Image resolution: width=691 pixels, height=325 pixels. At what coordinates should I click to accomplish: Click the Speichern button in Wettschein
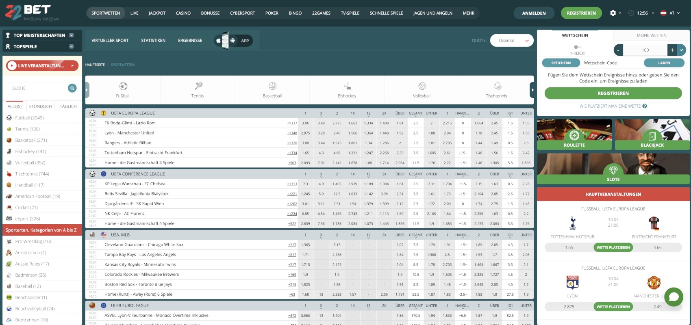[x=561, y=63]
